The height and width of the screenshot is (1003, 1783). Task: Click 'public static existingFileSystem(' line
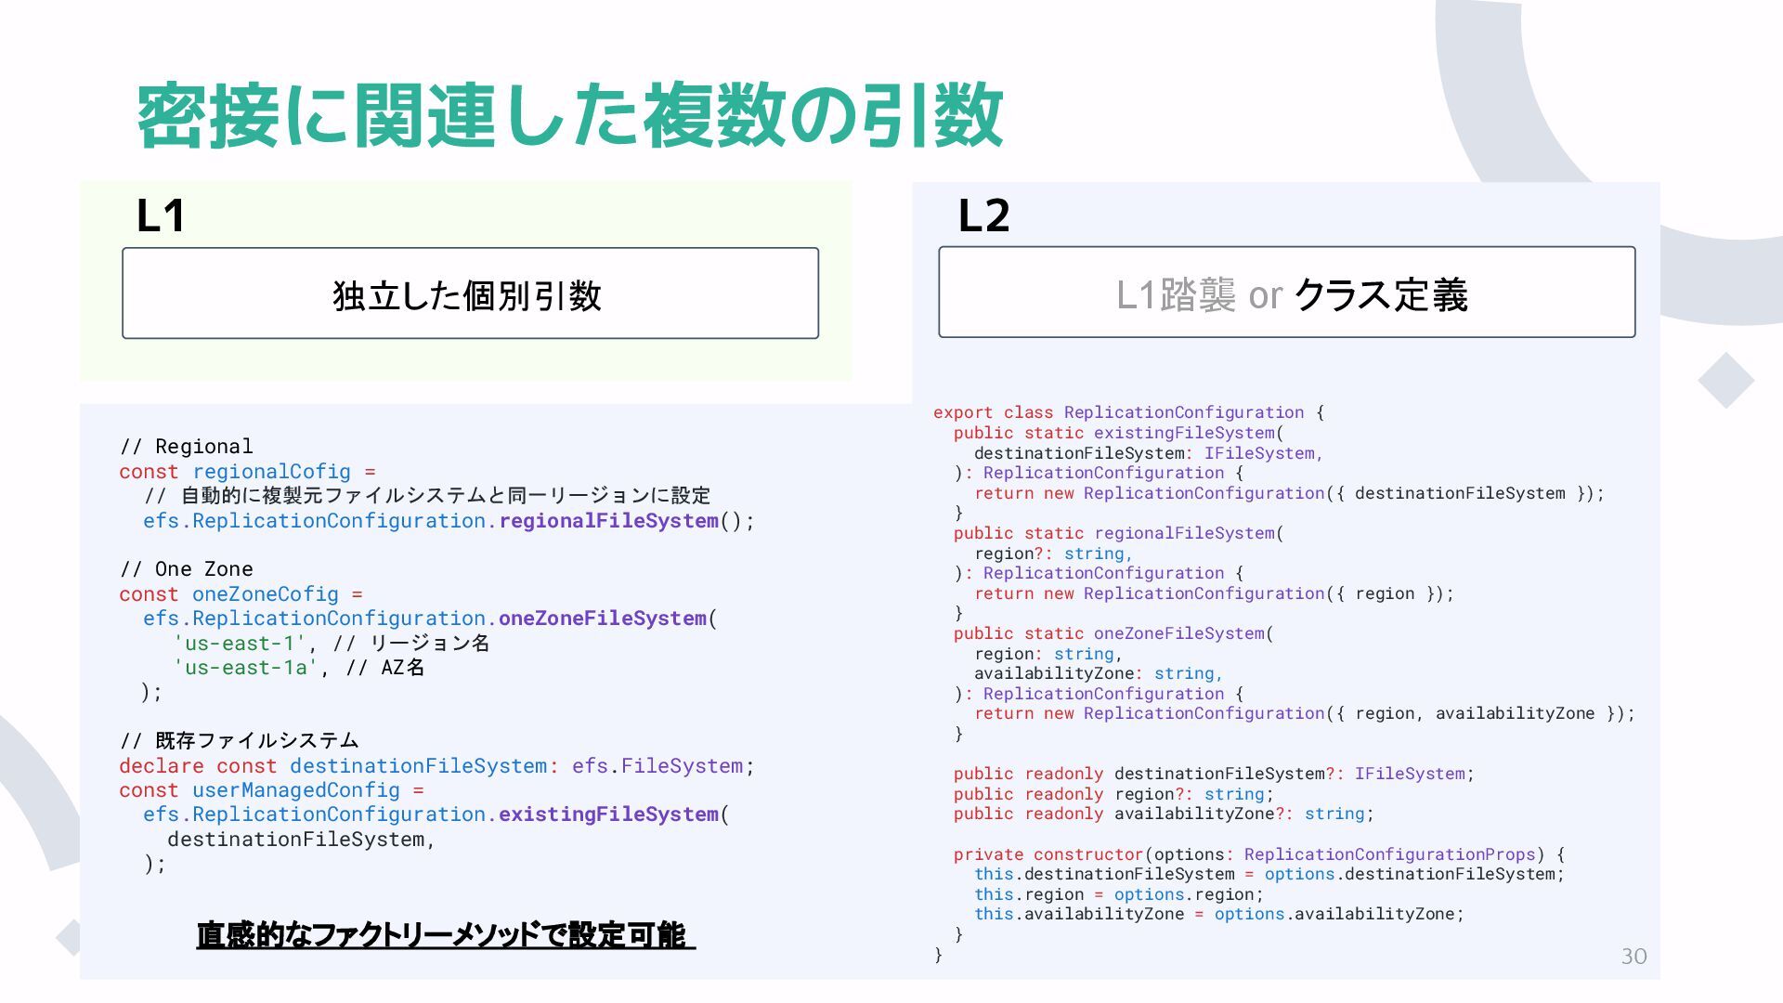(x=1118, y=433)
